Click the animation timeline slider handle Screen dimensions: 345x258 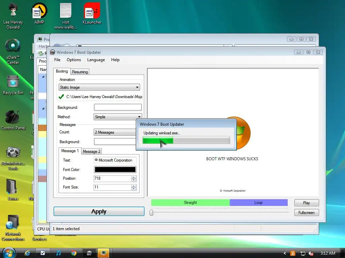(x=151, y=212)
